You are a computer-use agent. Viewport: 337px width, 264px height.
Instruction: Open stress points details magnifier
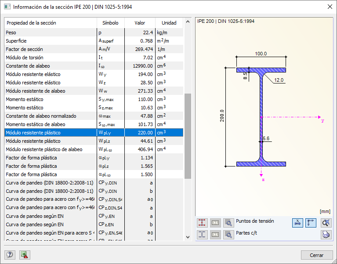[x=228, y=223]
